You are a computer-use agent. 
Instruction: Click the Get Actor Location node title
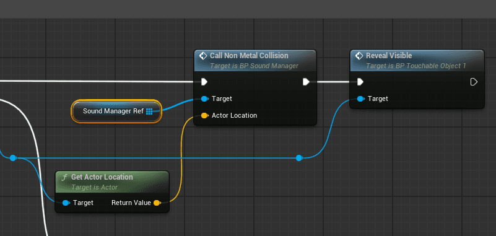point(102,177)
